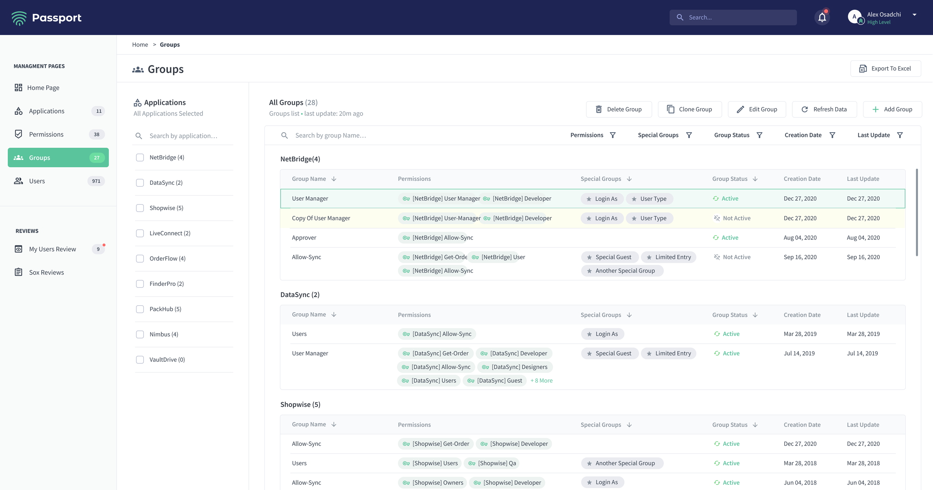Click the Home Page dashboard icon
Viewport: 933px width, 490px height.
click(x=18, y=87)
